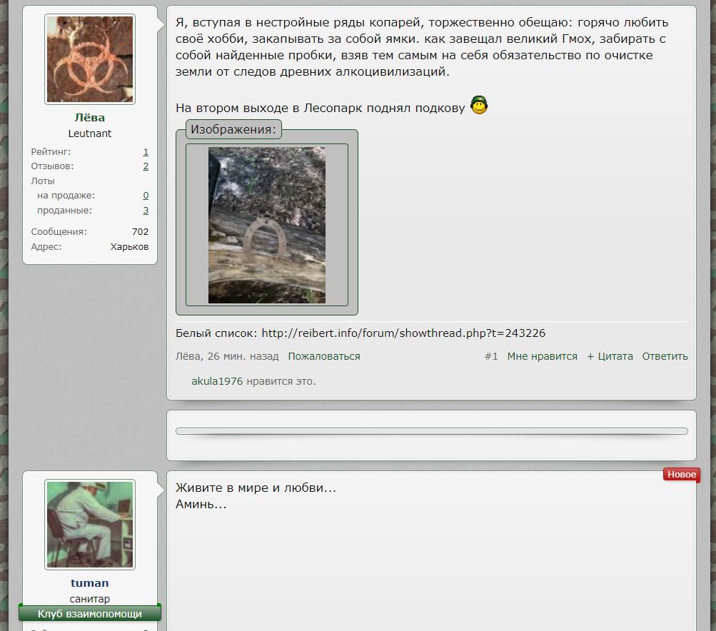Click + Цитата to multi-quote the post
716x631 pixels.
click(610, 356)
